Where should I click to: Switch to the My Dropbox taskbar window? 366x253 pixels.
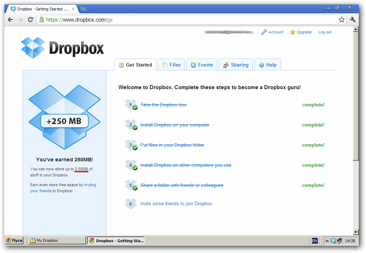[x=57, y=240]
